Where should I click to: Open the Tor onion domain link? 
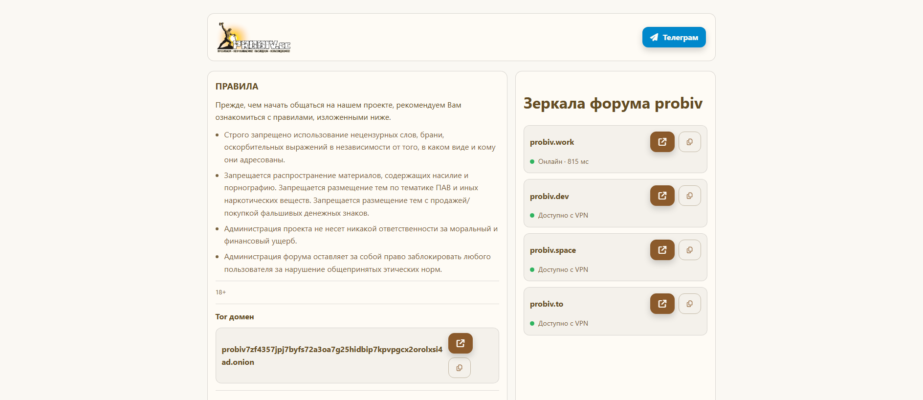(x=460, y=343)
